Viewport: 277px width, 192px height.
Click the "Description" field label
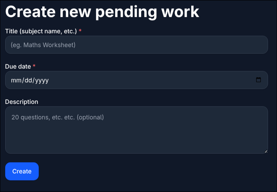click(x=21, y=102)
